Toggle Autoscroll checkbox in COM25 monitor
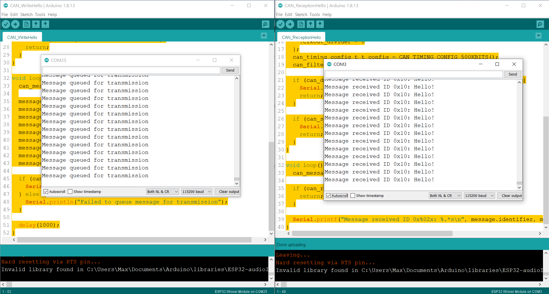The width and height of the screenshot is (549, 294). (46, 192)
